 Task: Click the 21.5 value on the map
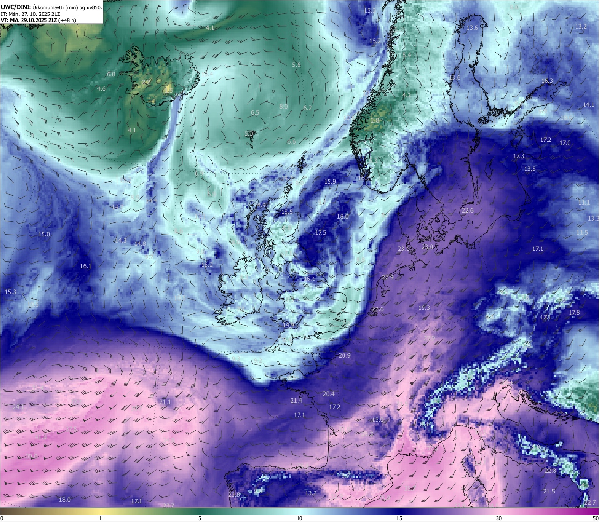[x=549, y=491]
